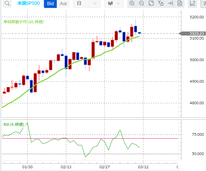Click the 01/30 date axis label
This screenshot has height=171, width=206.
pyautogui.click(x=27, y=167)
